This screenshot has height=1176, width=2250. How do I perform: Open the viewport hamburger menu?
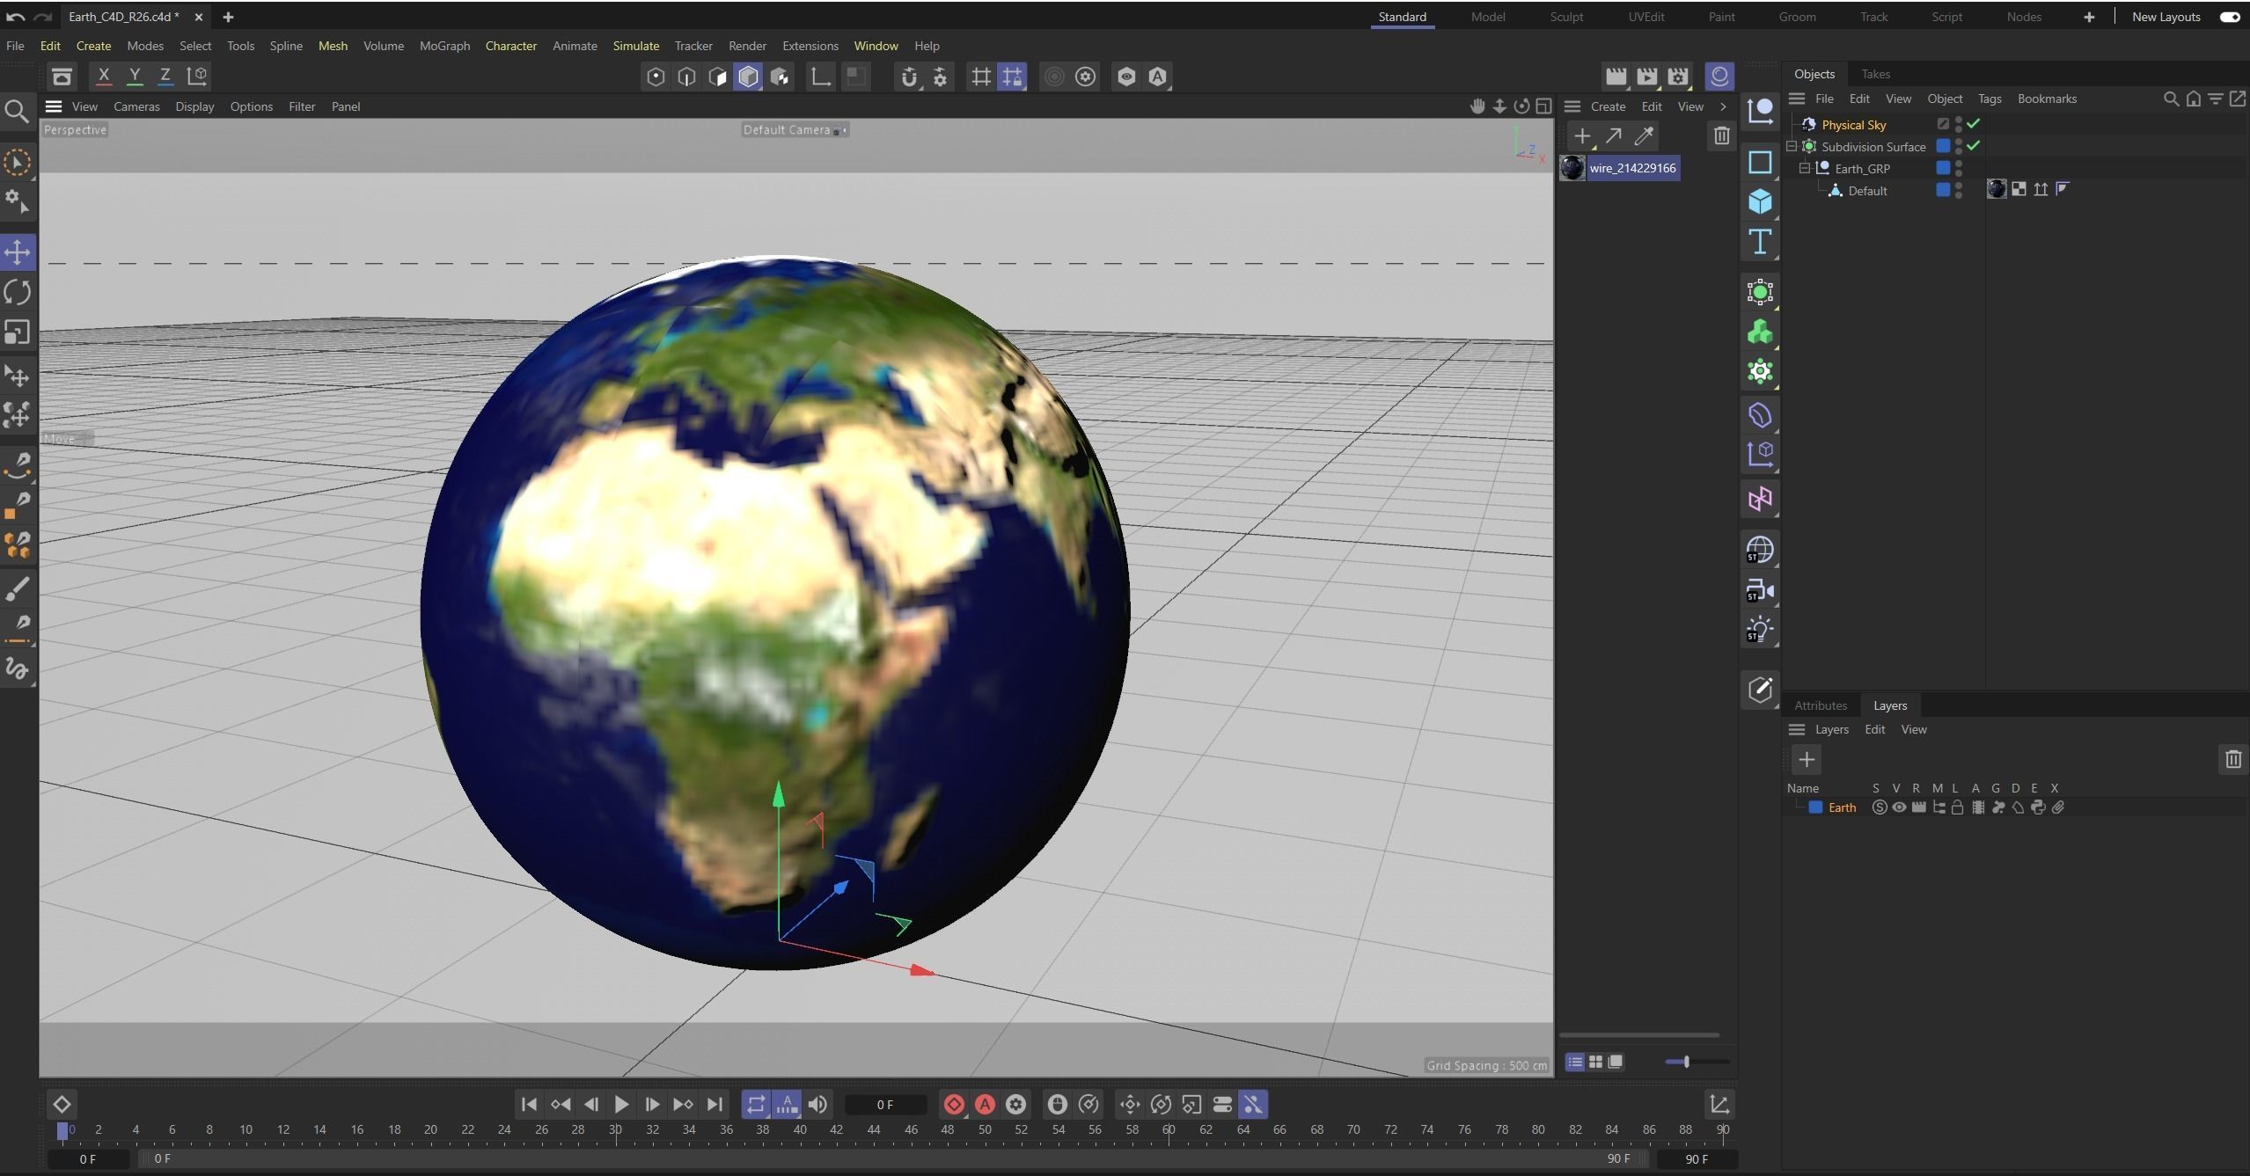coord(54,106)
